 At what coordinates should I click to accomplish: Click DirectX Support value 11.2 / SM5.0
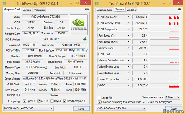[78, 56]
